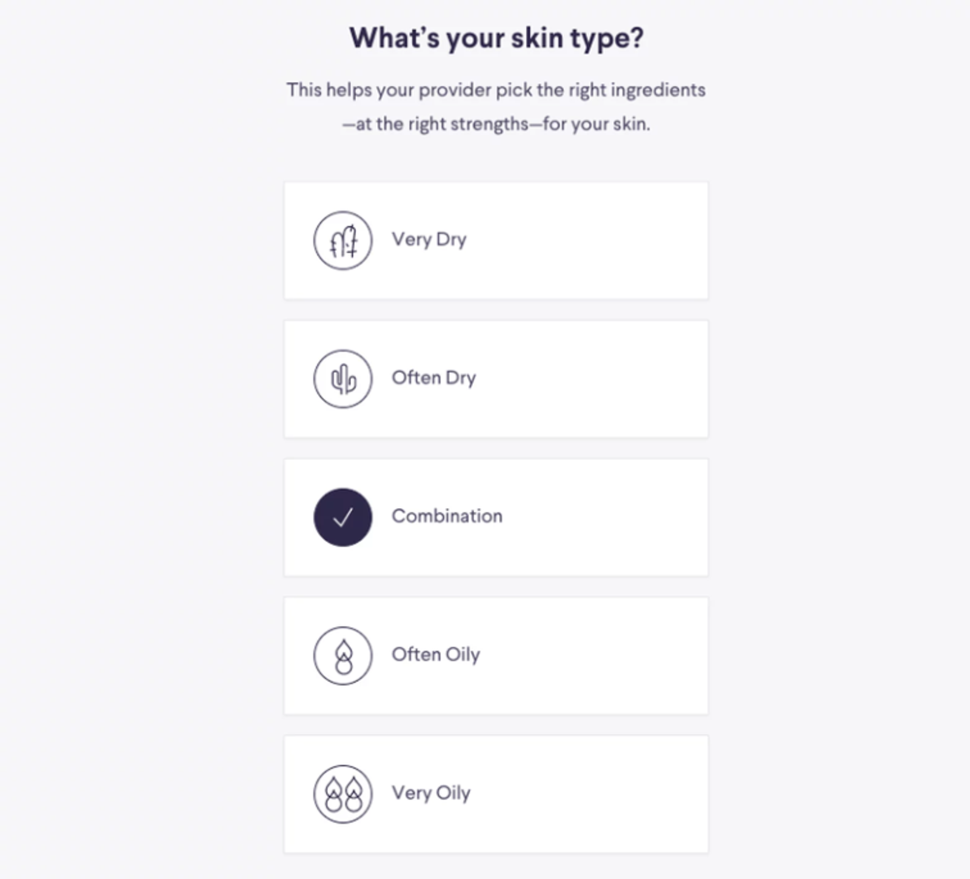The width and height of the screenshot is (970, 879).
Task: Click the double cactus Very Dry icon
Action: pos(343,241)
